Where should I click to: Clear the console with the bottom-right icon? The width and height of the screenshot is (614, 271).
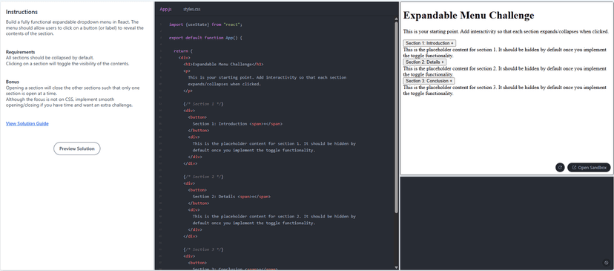[x=606, y=263]
